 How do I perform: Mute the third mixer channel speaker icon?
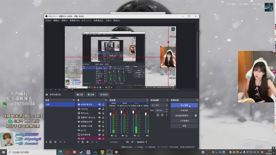click(x=135, y=136)
